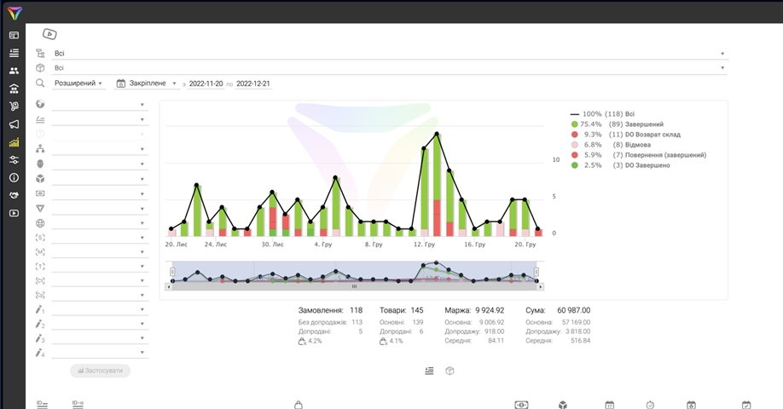
Task: Click the handshake icon in sidebar
Action: 14,195
